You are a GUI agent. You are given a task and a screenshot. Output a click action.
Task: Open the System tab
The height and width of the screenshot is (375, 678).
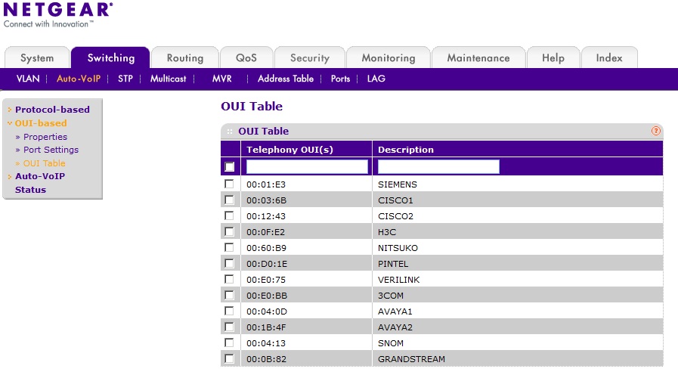(x=37, y=58)
